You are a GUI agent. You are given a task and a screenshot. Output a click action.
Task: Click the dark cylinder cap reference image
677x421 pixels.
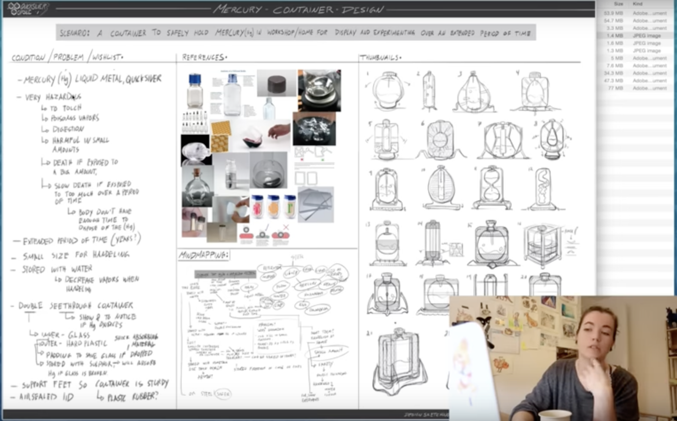click(x=276, y=83)
